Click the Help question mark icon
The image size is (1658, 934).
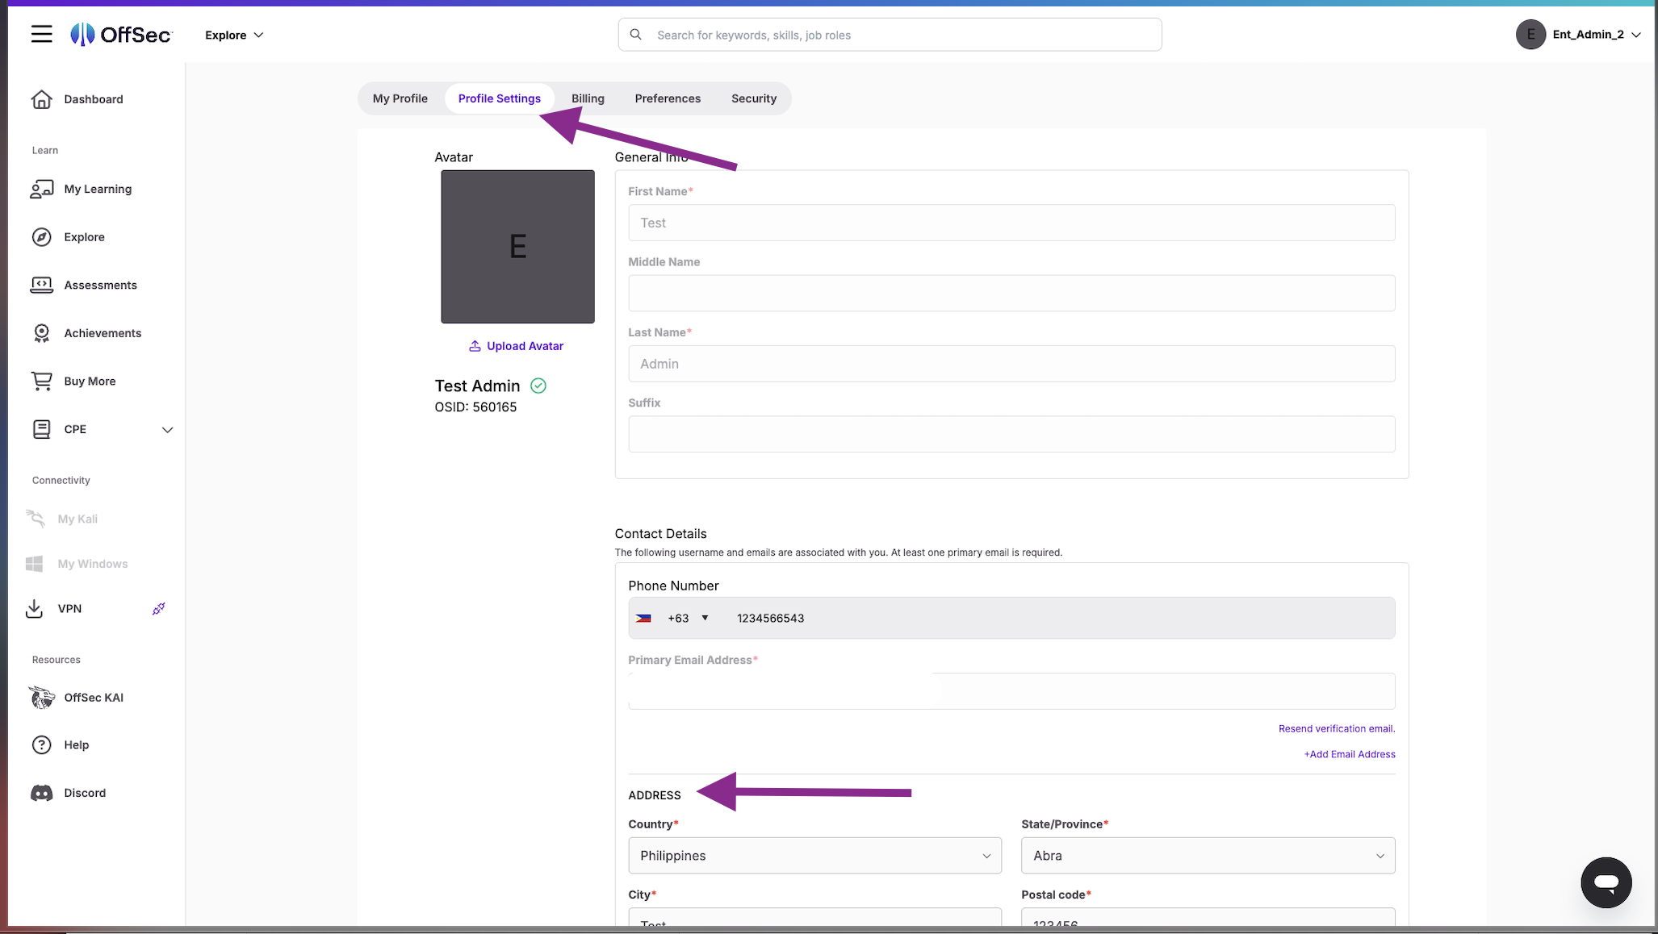[x=41, y=744]
